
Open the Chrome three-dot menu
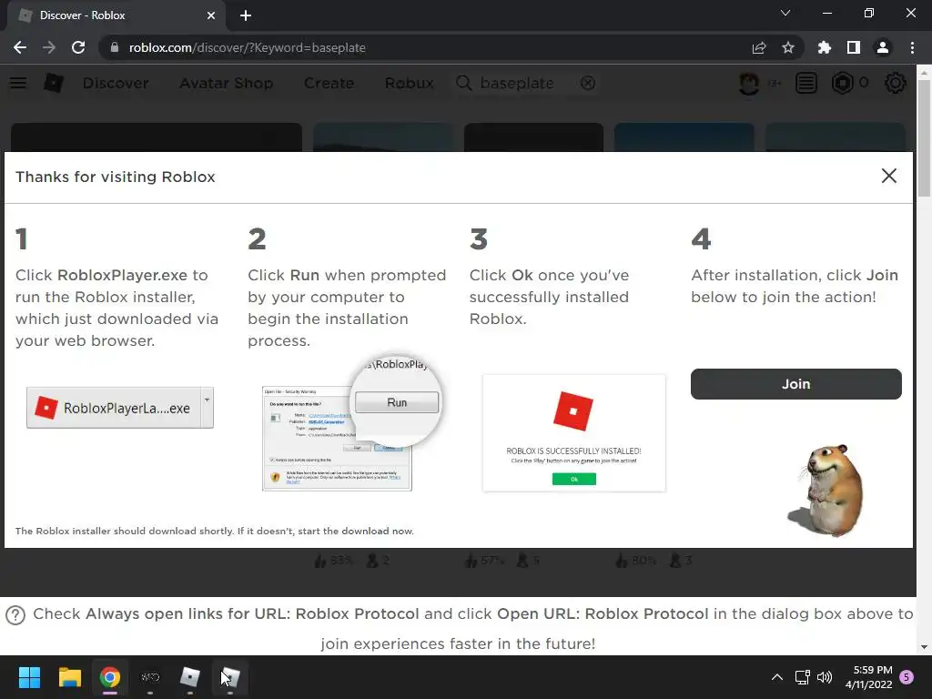(912, 47)
